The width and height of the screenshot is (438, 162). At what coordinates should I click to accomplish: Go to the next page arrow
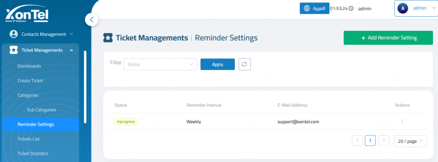[384, 141]
